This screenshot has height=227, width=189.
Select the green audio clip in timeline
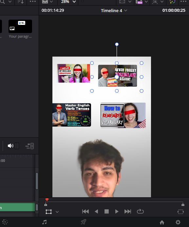(17, 207)
